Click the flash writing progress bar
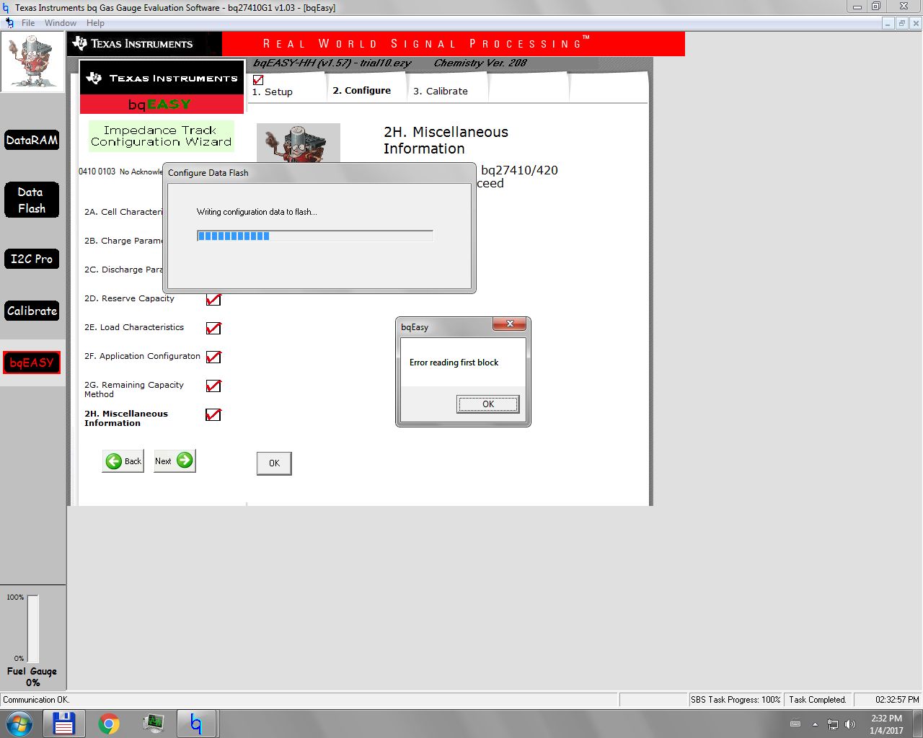Image resolution: width=923 pixels, height=738 pixels. 314,235
